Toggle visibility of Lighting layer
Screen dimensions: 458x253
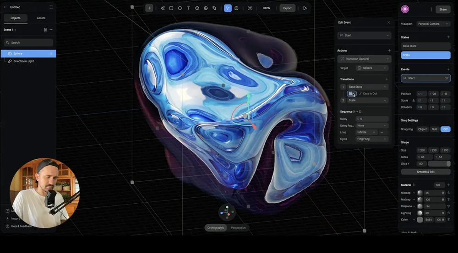pos(449,213)
